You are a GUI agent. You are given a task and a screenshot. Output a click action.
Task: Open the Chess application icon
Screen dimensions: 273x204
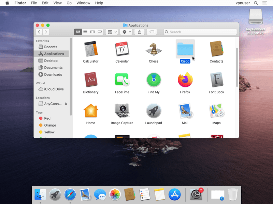coord(154,49)
